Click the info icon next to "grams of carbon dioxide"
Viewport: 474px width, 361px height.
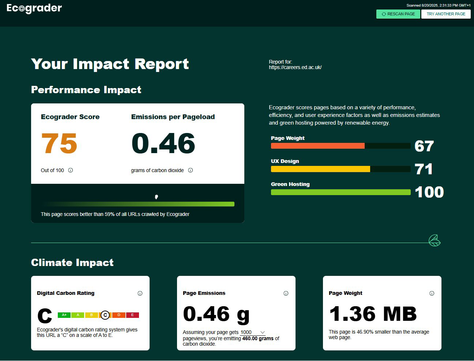(190, 170)
